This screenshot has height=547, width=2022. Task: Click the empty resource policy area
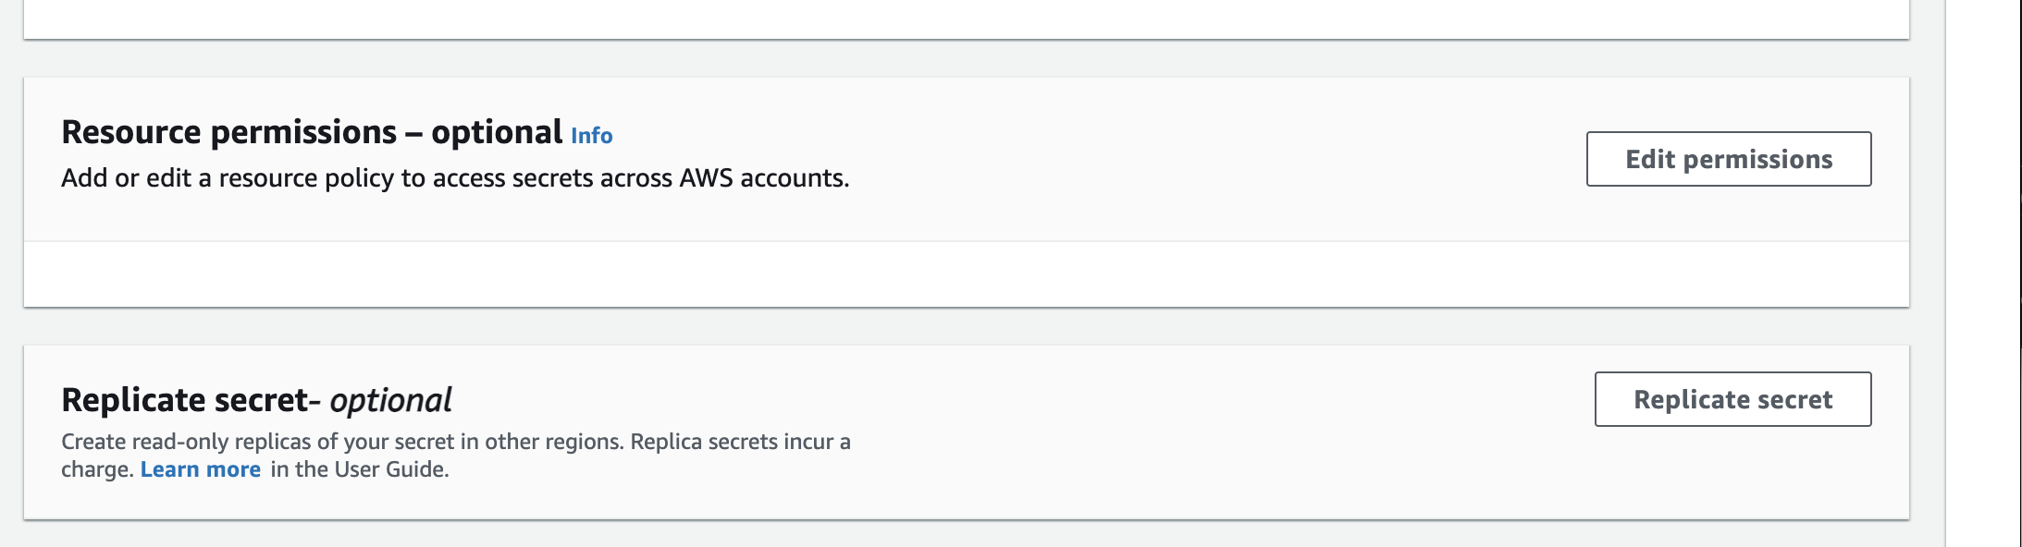pos(967,273)
